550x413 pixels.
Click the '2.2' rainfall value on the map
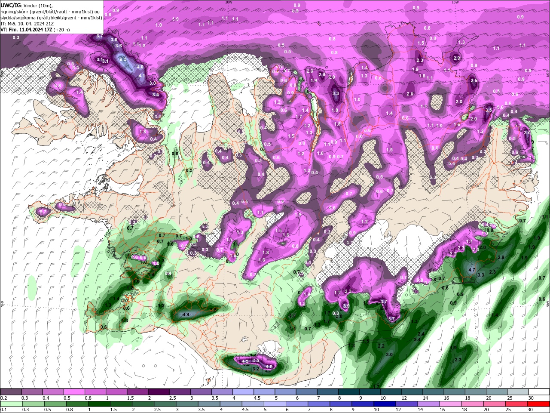pos(381,346)
